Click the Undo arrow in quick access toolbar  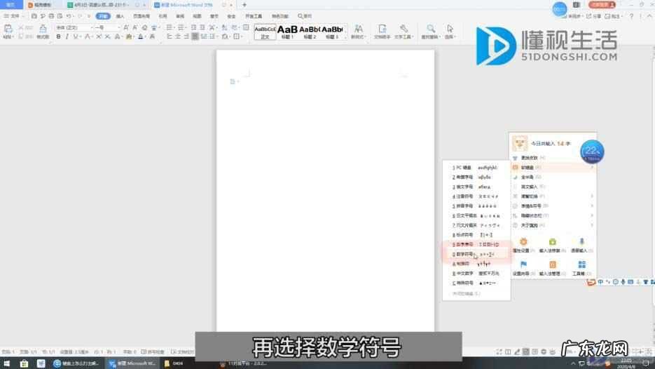69,16
